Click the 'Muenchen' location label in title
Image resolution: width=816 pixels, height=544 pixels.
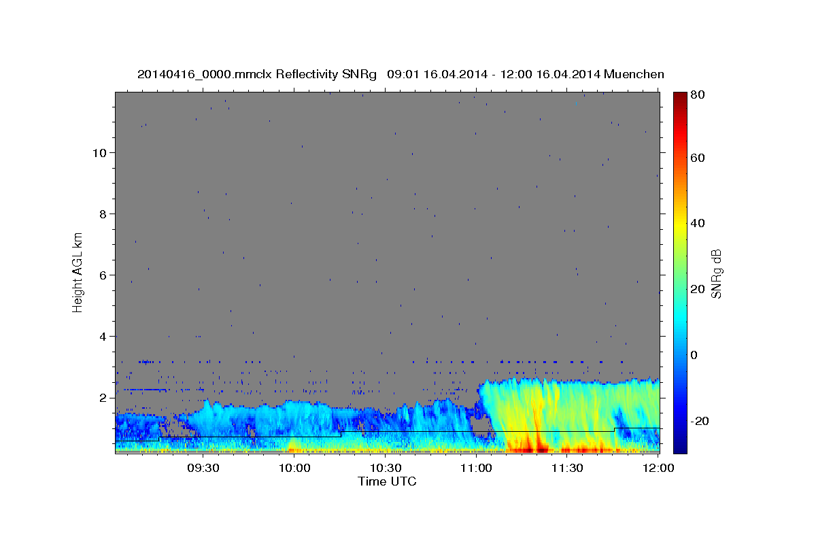(633, 74)
